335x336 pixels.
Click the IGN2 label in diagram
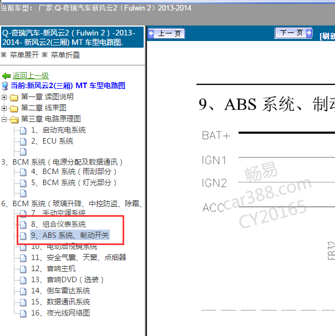(214, 183)
